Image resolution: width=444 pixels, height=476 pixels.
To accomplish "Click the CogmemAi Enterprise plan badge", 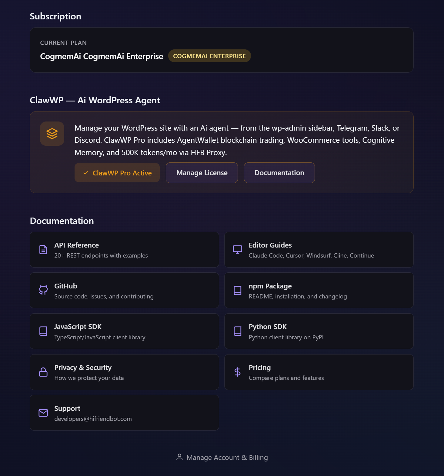I will 209,56.
